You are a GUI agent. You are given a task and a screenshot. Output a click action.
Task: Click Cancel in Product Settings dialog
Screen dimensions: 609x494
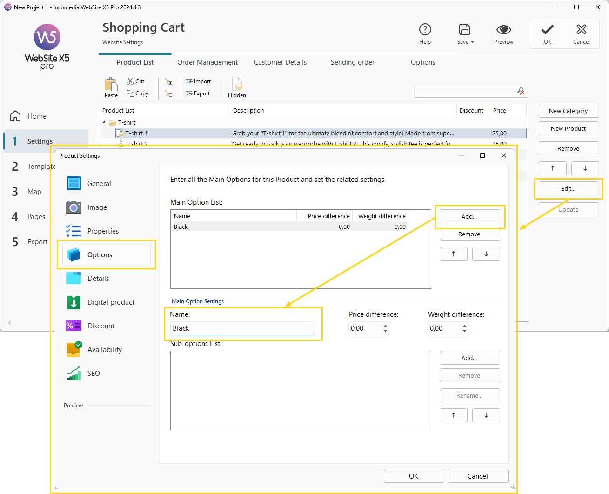click(x=478, y=476)
